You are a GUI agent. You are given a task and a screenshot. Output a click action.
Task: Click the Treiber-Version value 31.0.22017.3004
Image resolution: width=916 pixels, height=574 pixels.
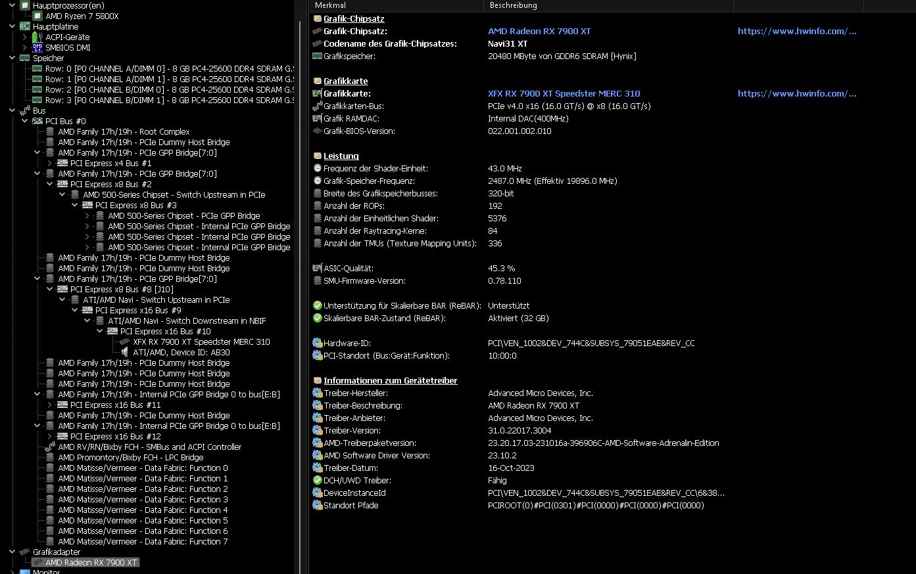pyautogui.click(x=519, y=430)
